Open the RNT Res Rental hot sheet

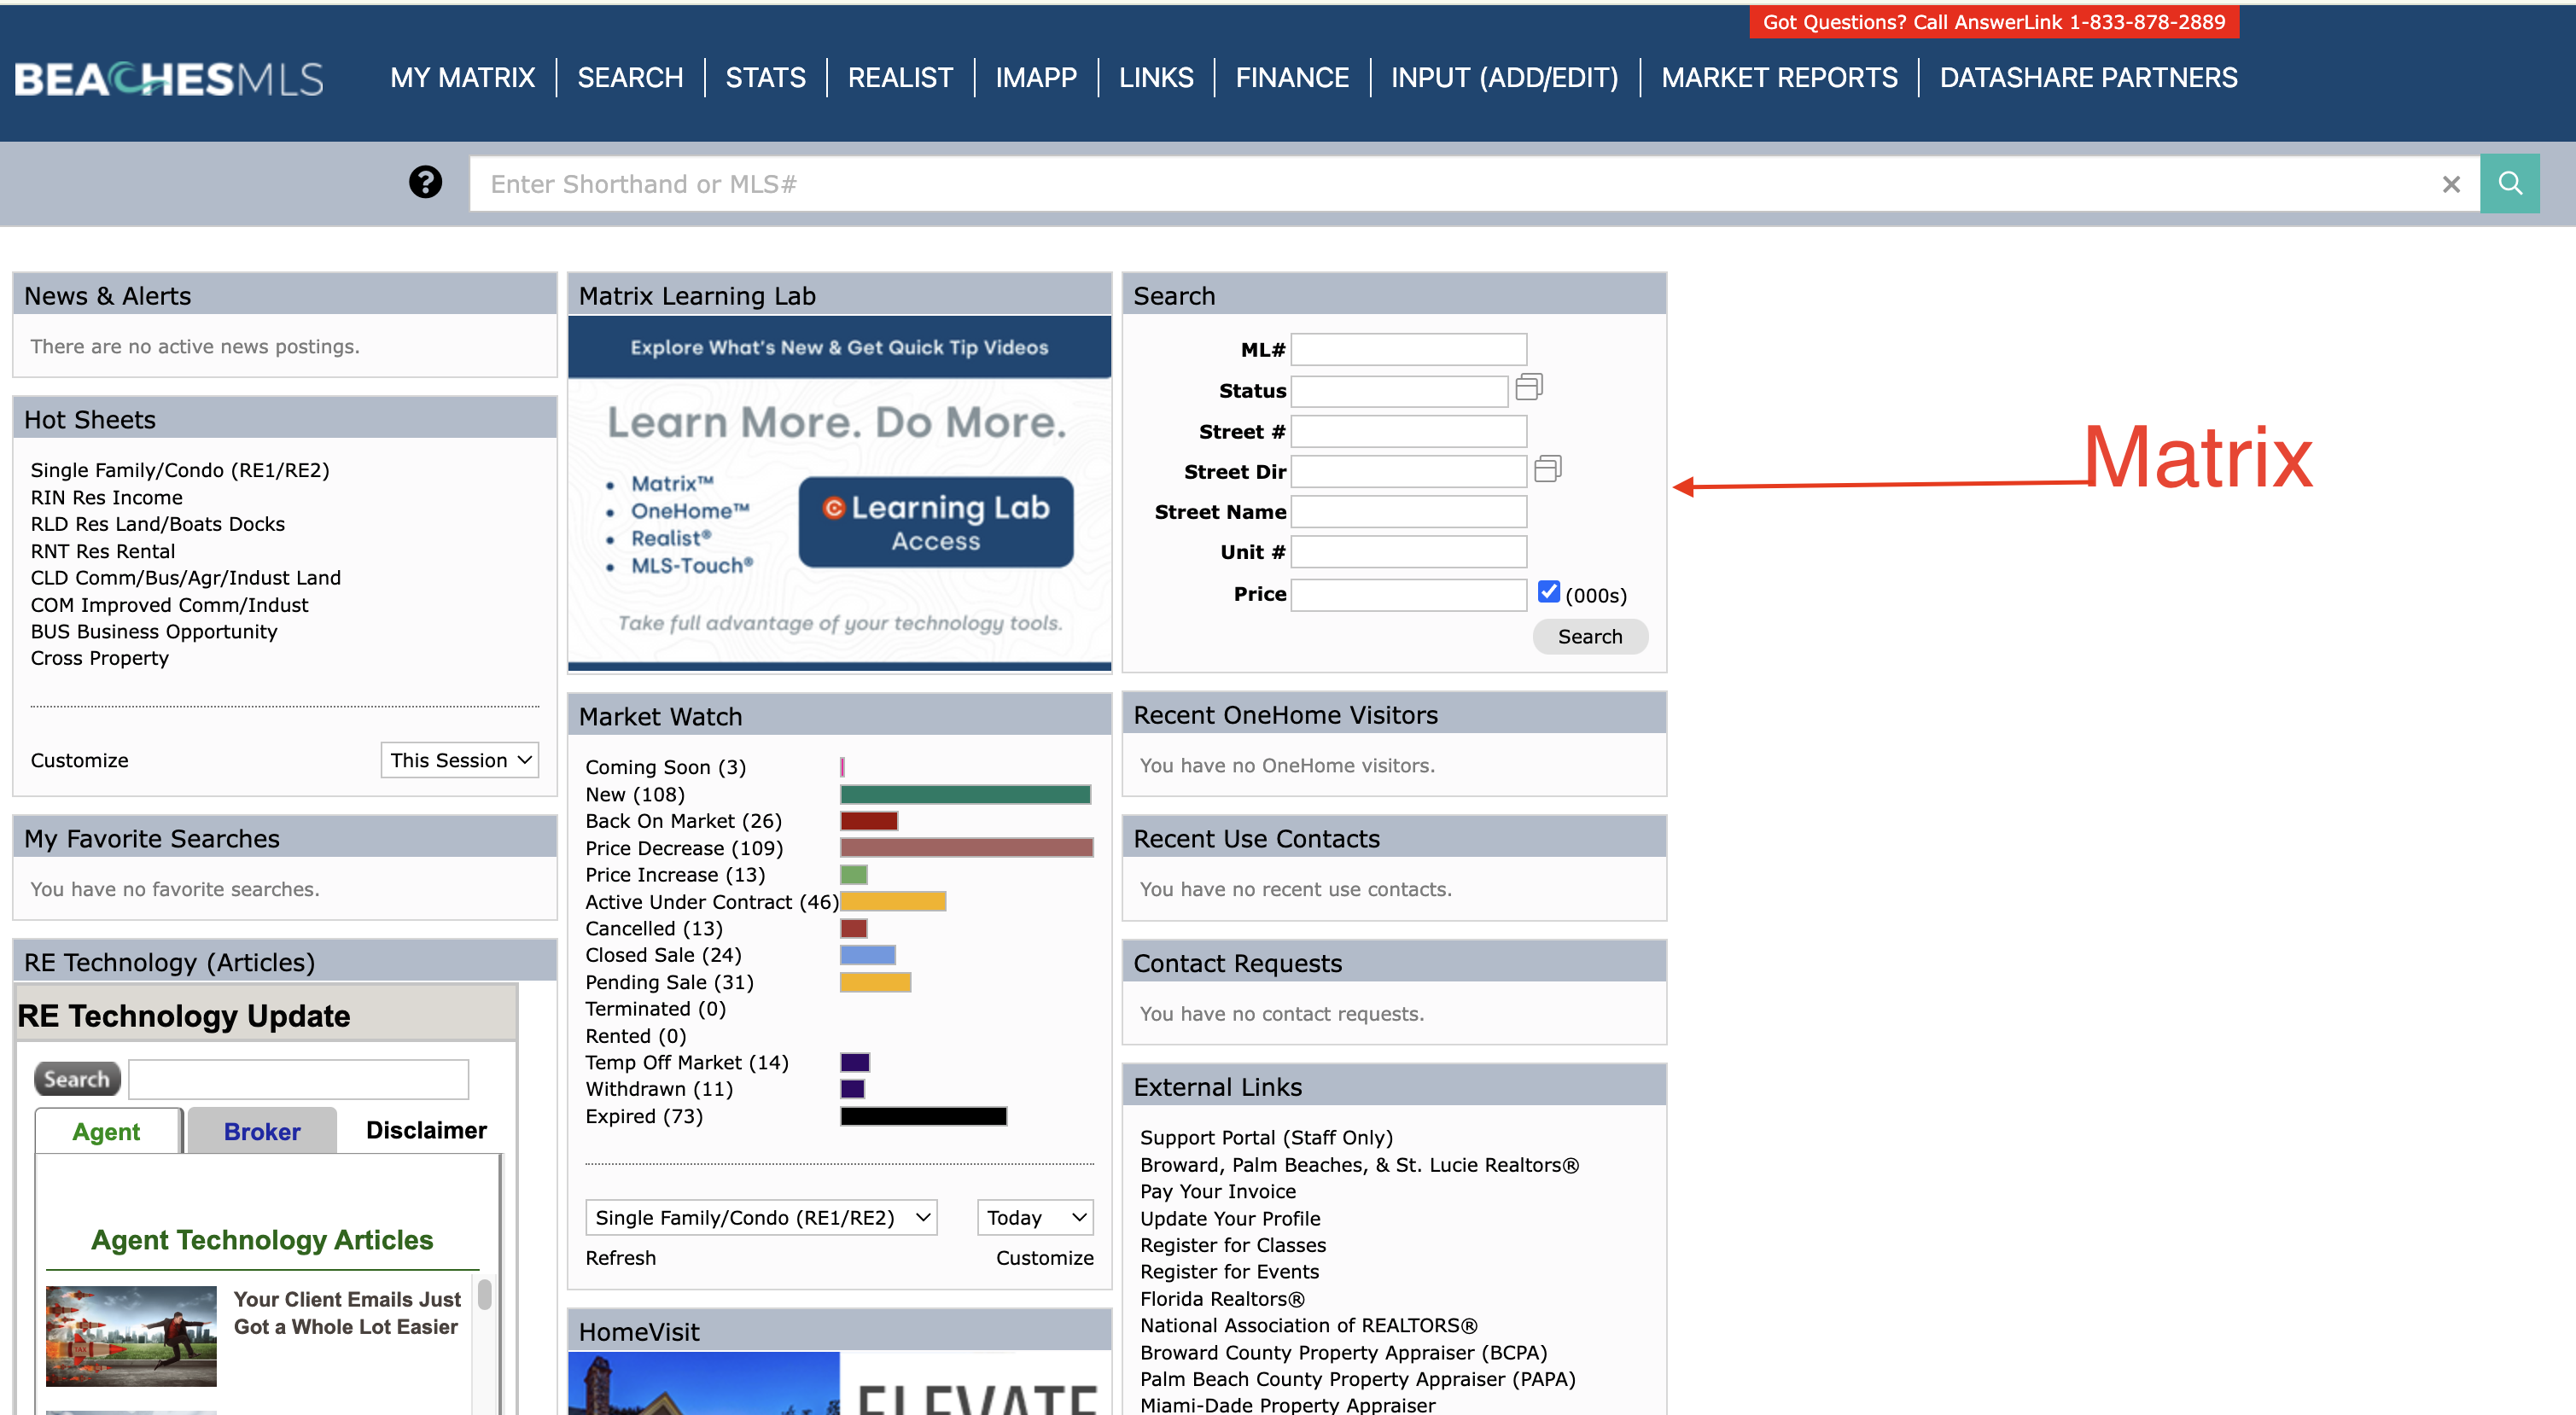pyautogui.click(x=103, y=551)
